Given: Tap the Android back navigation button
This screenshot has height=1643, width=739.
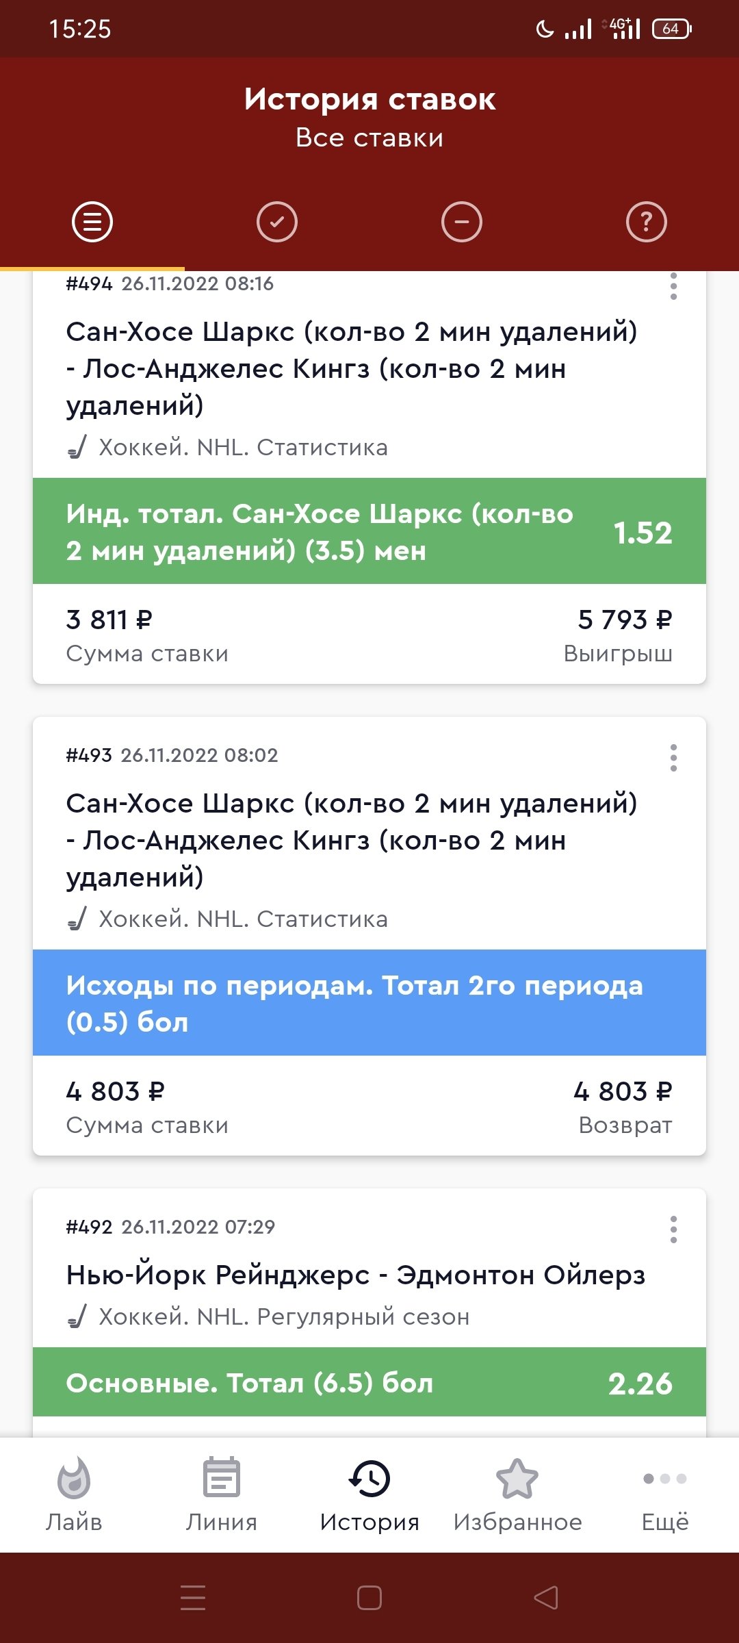Looking at the screenshot, I should click(546, 1598).
